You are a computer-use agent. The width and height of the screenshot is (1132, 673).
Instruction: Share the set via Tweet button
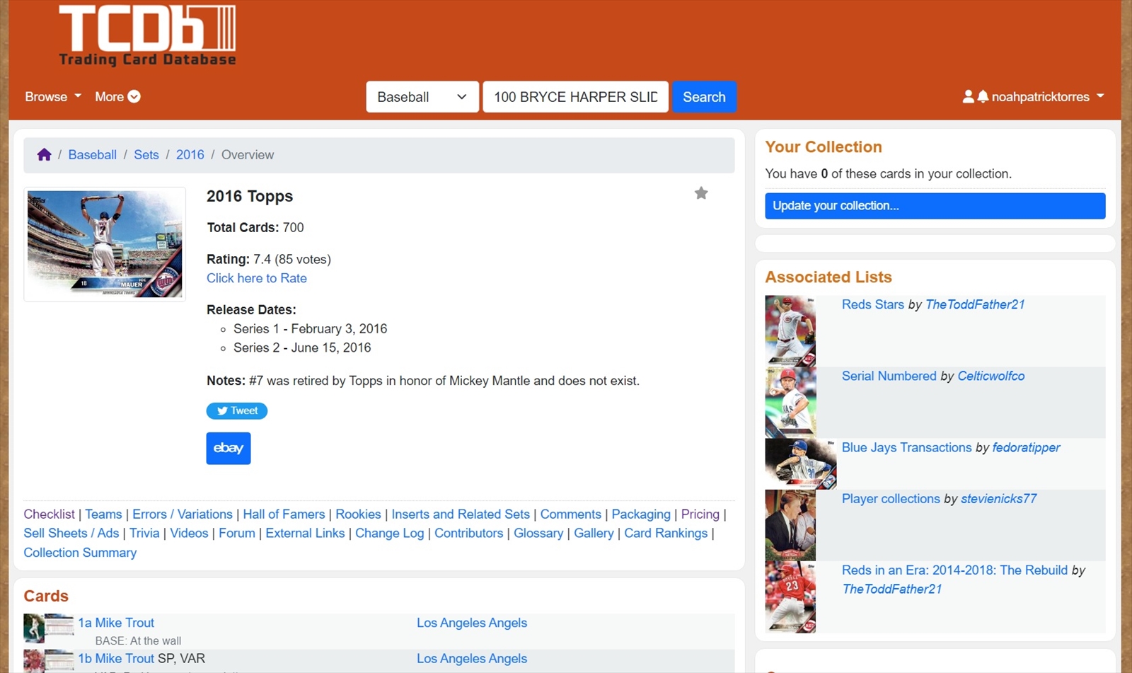(x=237, y=410)
